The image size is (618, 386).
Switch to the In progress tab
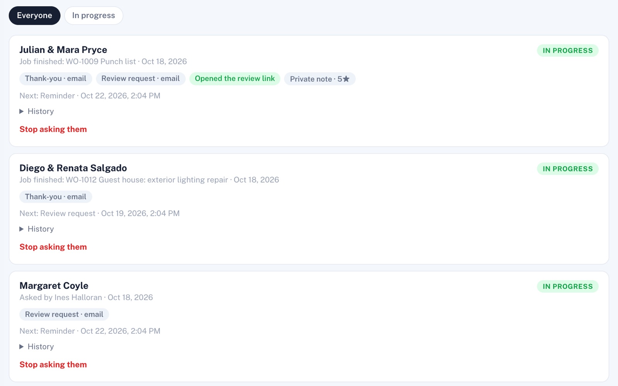coord(93,15)
